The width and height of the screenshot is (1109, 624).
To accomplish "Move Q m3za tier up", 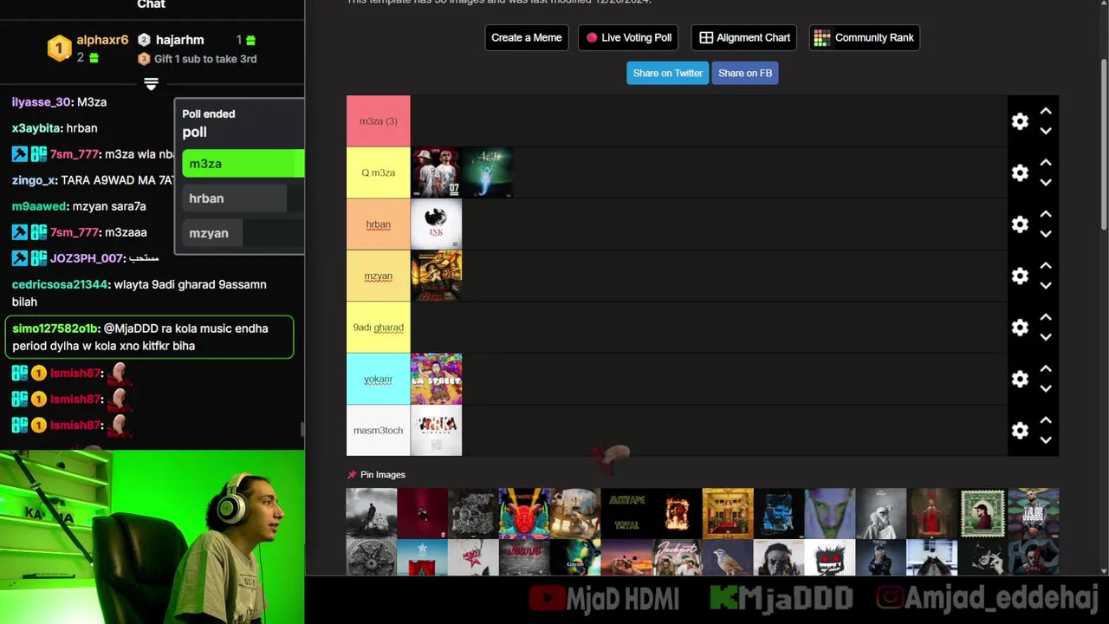I will [x=1046, y=163].
